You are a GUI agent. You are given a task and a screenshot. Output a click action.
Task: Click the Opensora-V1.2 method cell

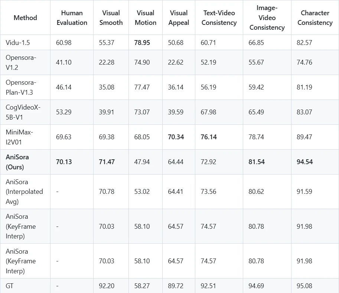(25, 62)
